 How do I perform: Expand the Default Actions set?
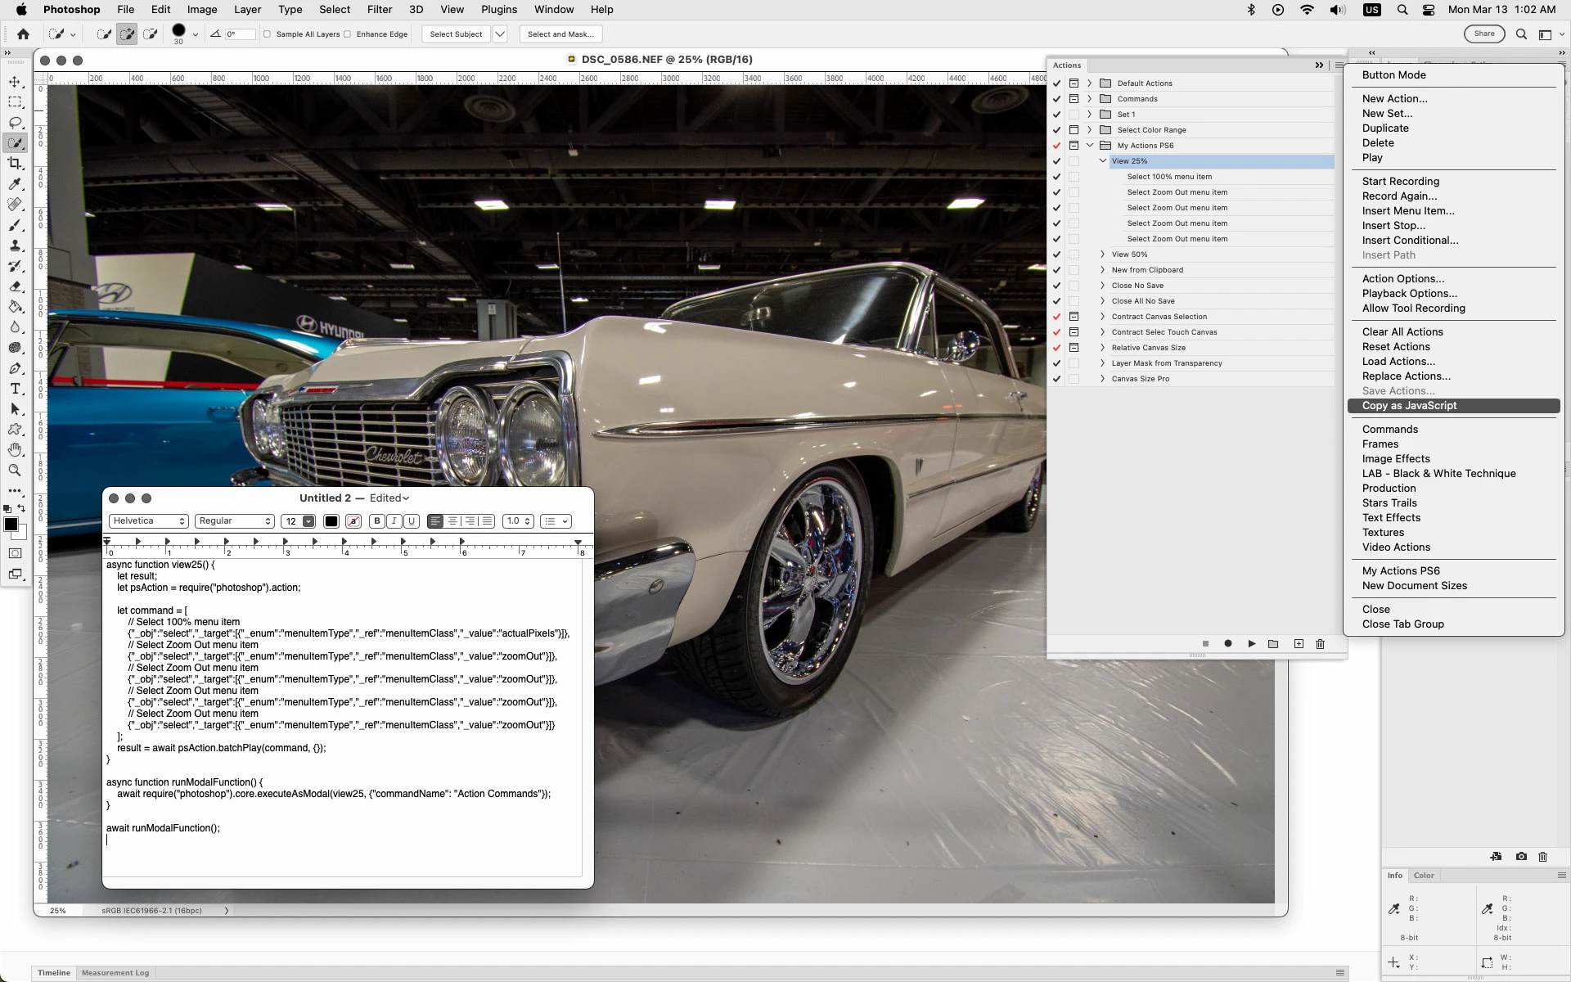pos(1089,83)
